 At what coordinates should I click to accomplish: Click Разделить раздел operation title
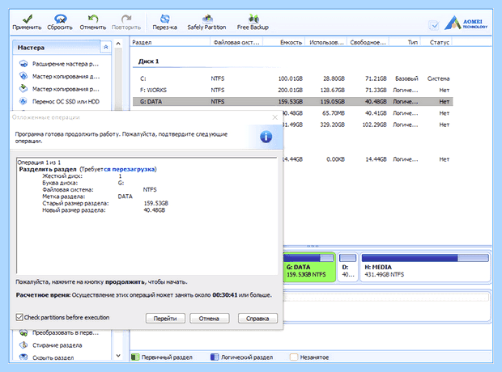click(48, 169)
